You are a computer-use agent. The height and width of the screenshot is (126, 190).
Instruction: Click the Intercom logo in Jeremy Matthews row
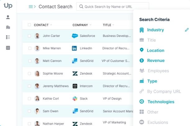(75, 86)
